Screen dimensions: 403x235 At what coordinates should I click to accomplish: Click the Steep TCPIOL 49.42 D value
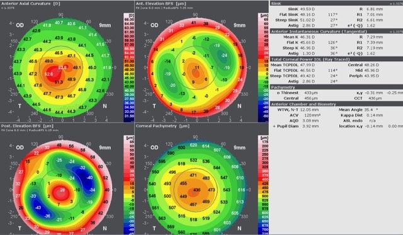[x=307, y=76]
